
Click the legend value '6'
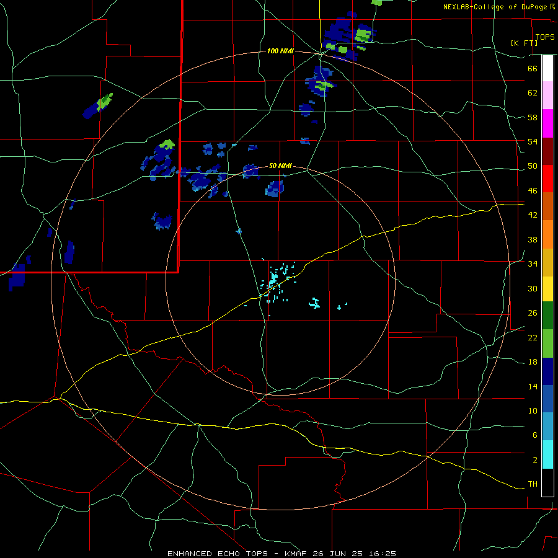click(535, 435)
